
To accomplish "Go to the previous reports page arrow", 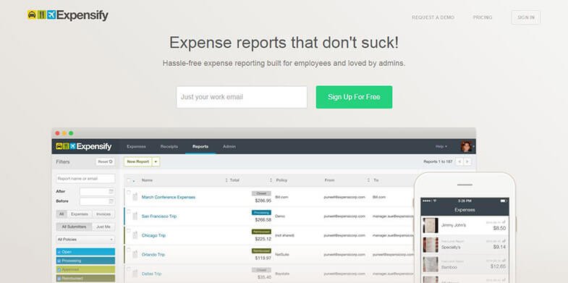I will (459, 161).
